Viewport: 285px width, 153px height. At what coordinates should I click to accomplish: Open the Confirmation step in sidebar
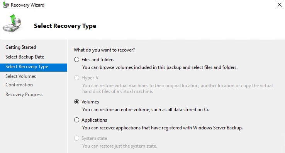pos(19,85)
